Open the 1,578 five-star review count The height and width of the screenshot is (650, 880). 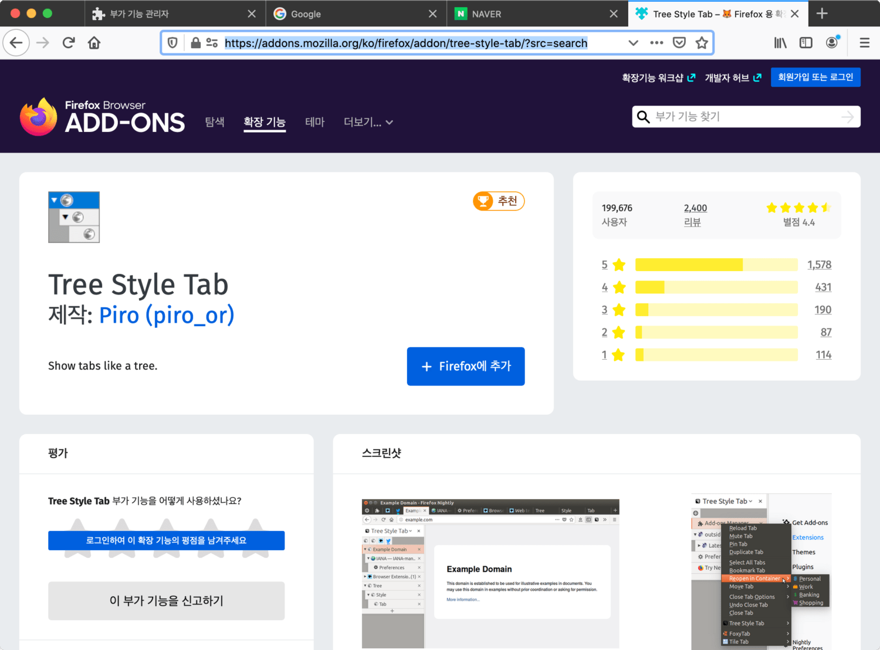click(x=819, y=265)
